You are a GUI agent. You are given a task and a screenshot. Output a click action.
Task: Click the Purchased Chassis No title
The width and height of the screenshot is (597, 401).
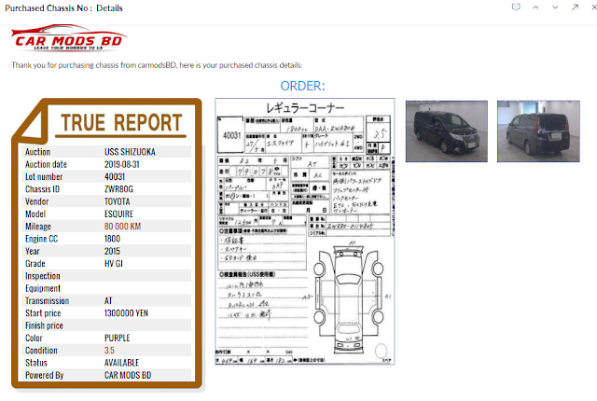click(x=63, y=8)
